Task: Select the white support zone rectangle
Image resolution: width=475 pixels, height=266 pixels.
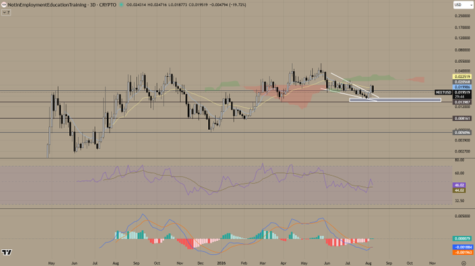Action: (x=395, y=100)
